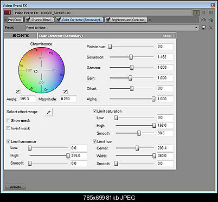218x202 pixels.
Task: Click the Gain slider handle
Action: (130, 78)
